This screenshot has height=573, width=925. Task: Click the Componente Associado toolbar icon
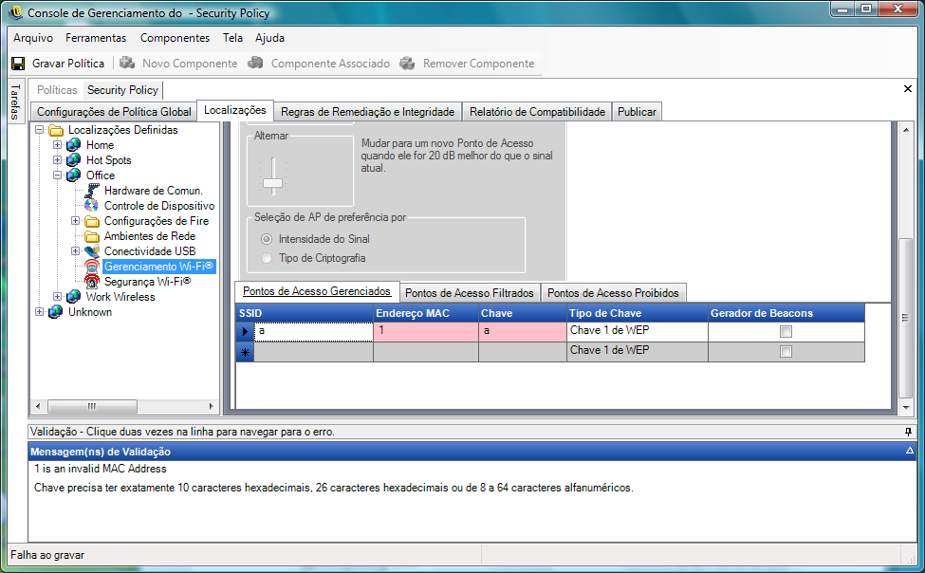(255, 63)
